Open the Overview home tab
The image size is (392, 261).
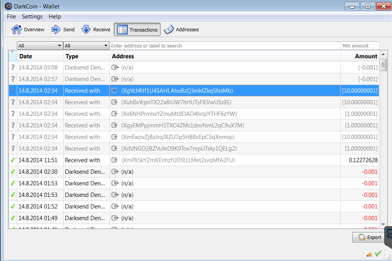27,29
